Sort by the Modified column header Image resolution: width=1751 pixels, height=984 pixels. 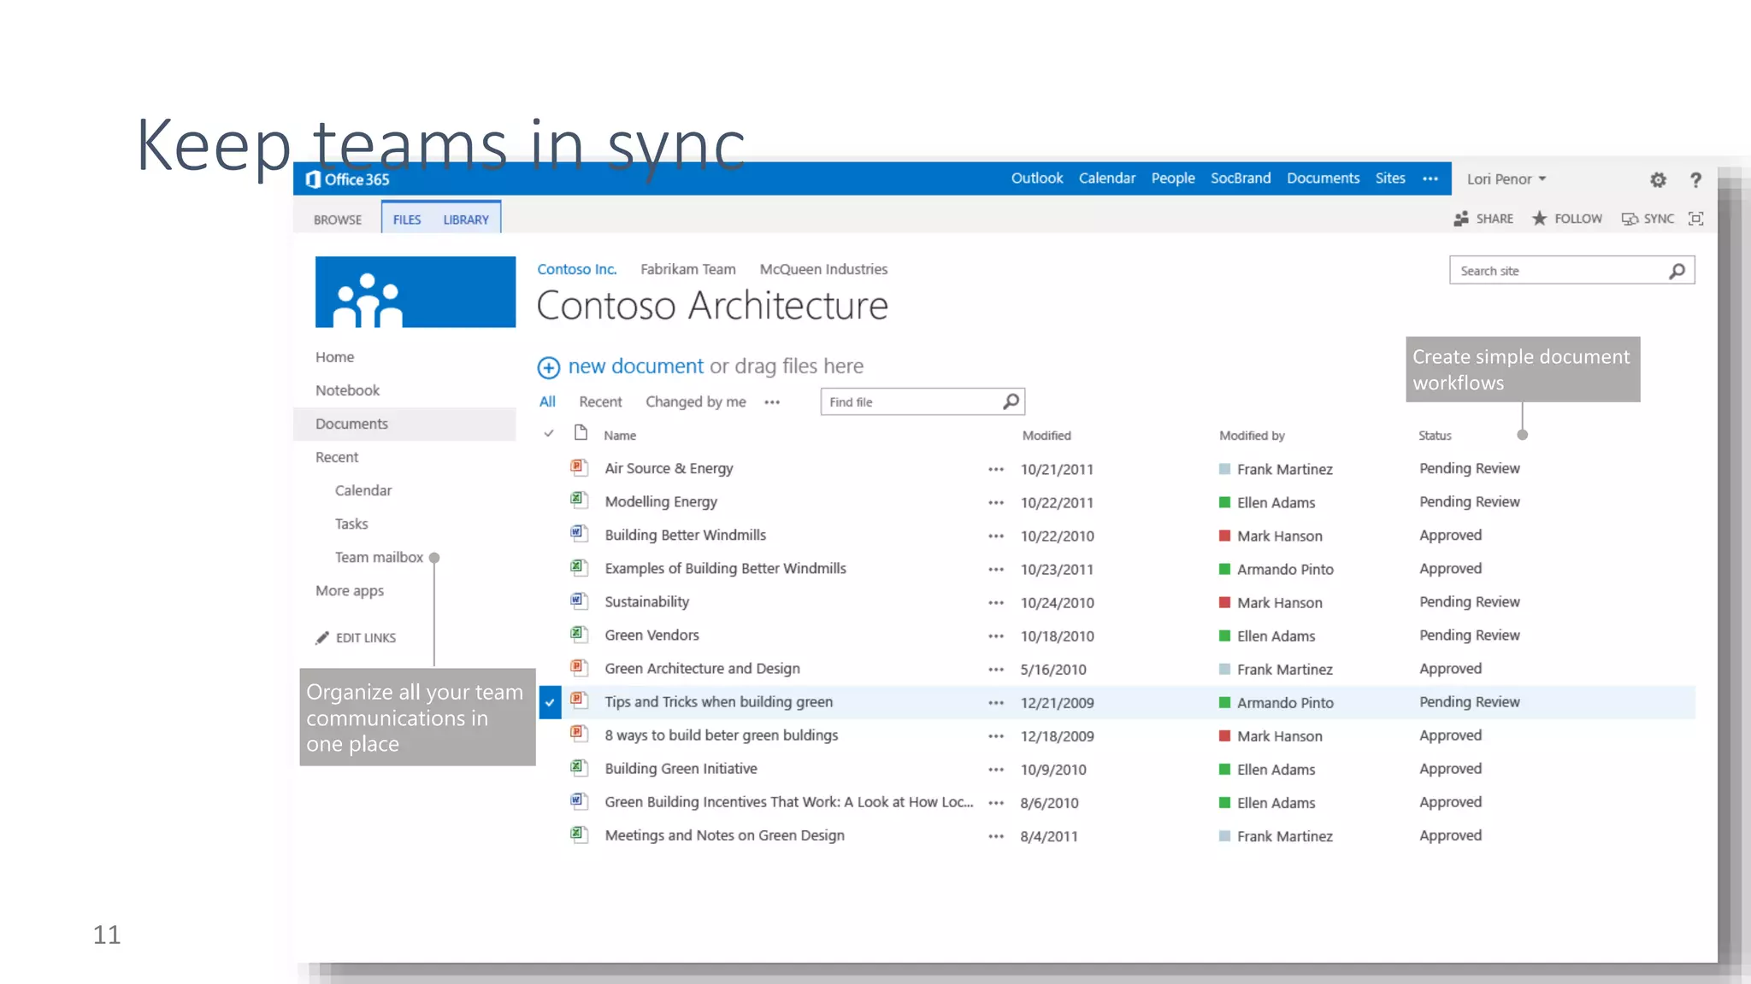tap(1046, 436)
